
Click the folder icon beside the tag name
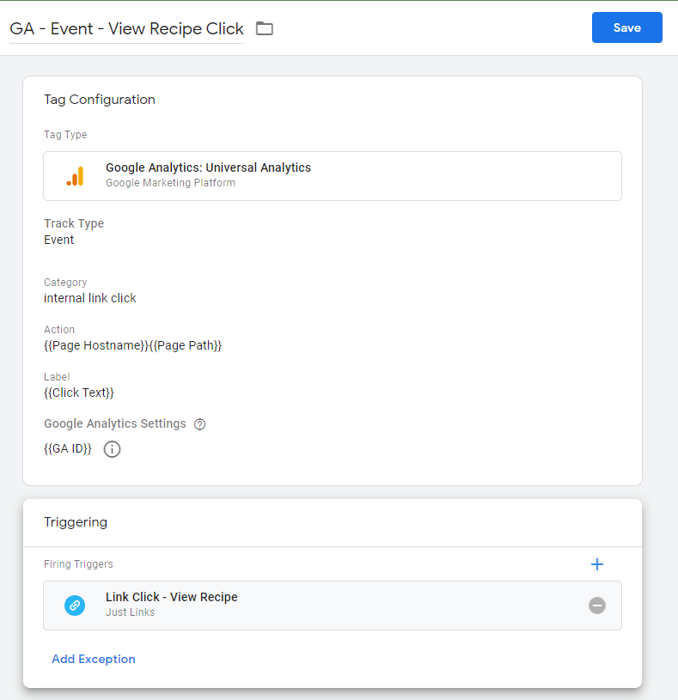[x=265, y=28]
